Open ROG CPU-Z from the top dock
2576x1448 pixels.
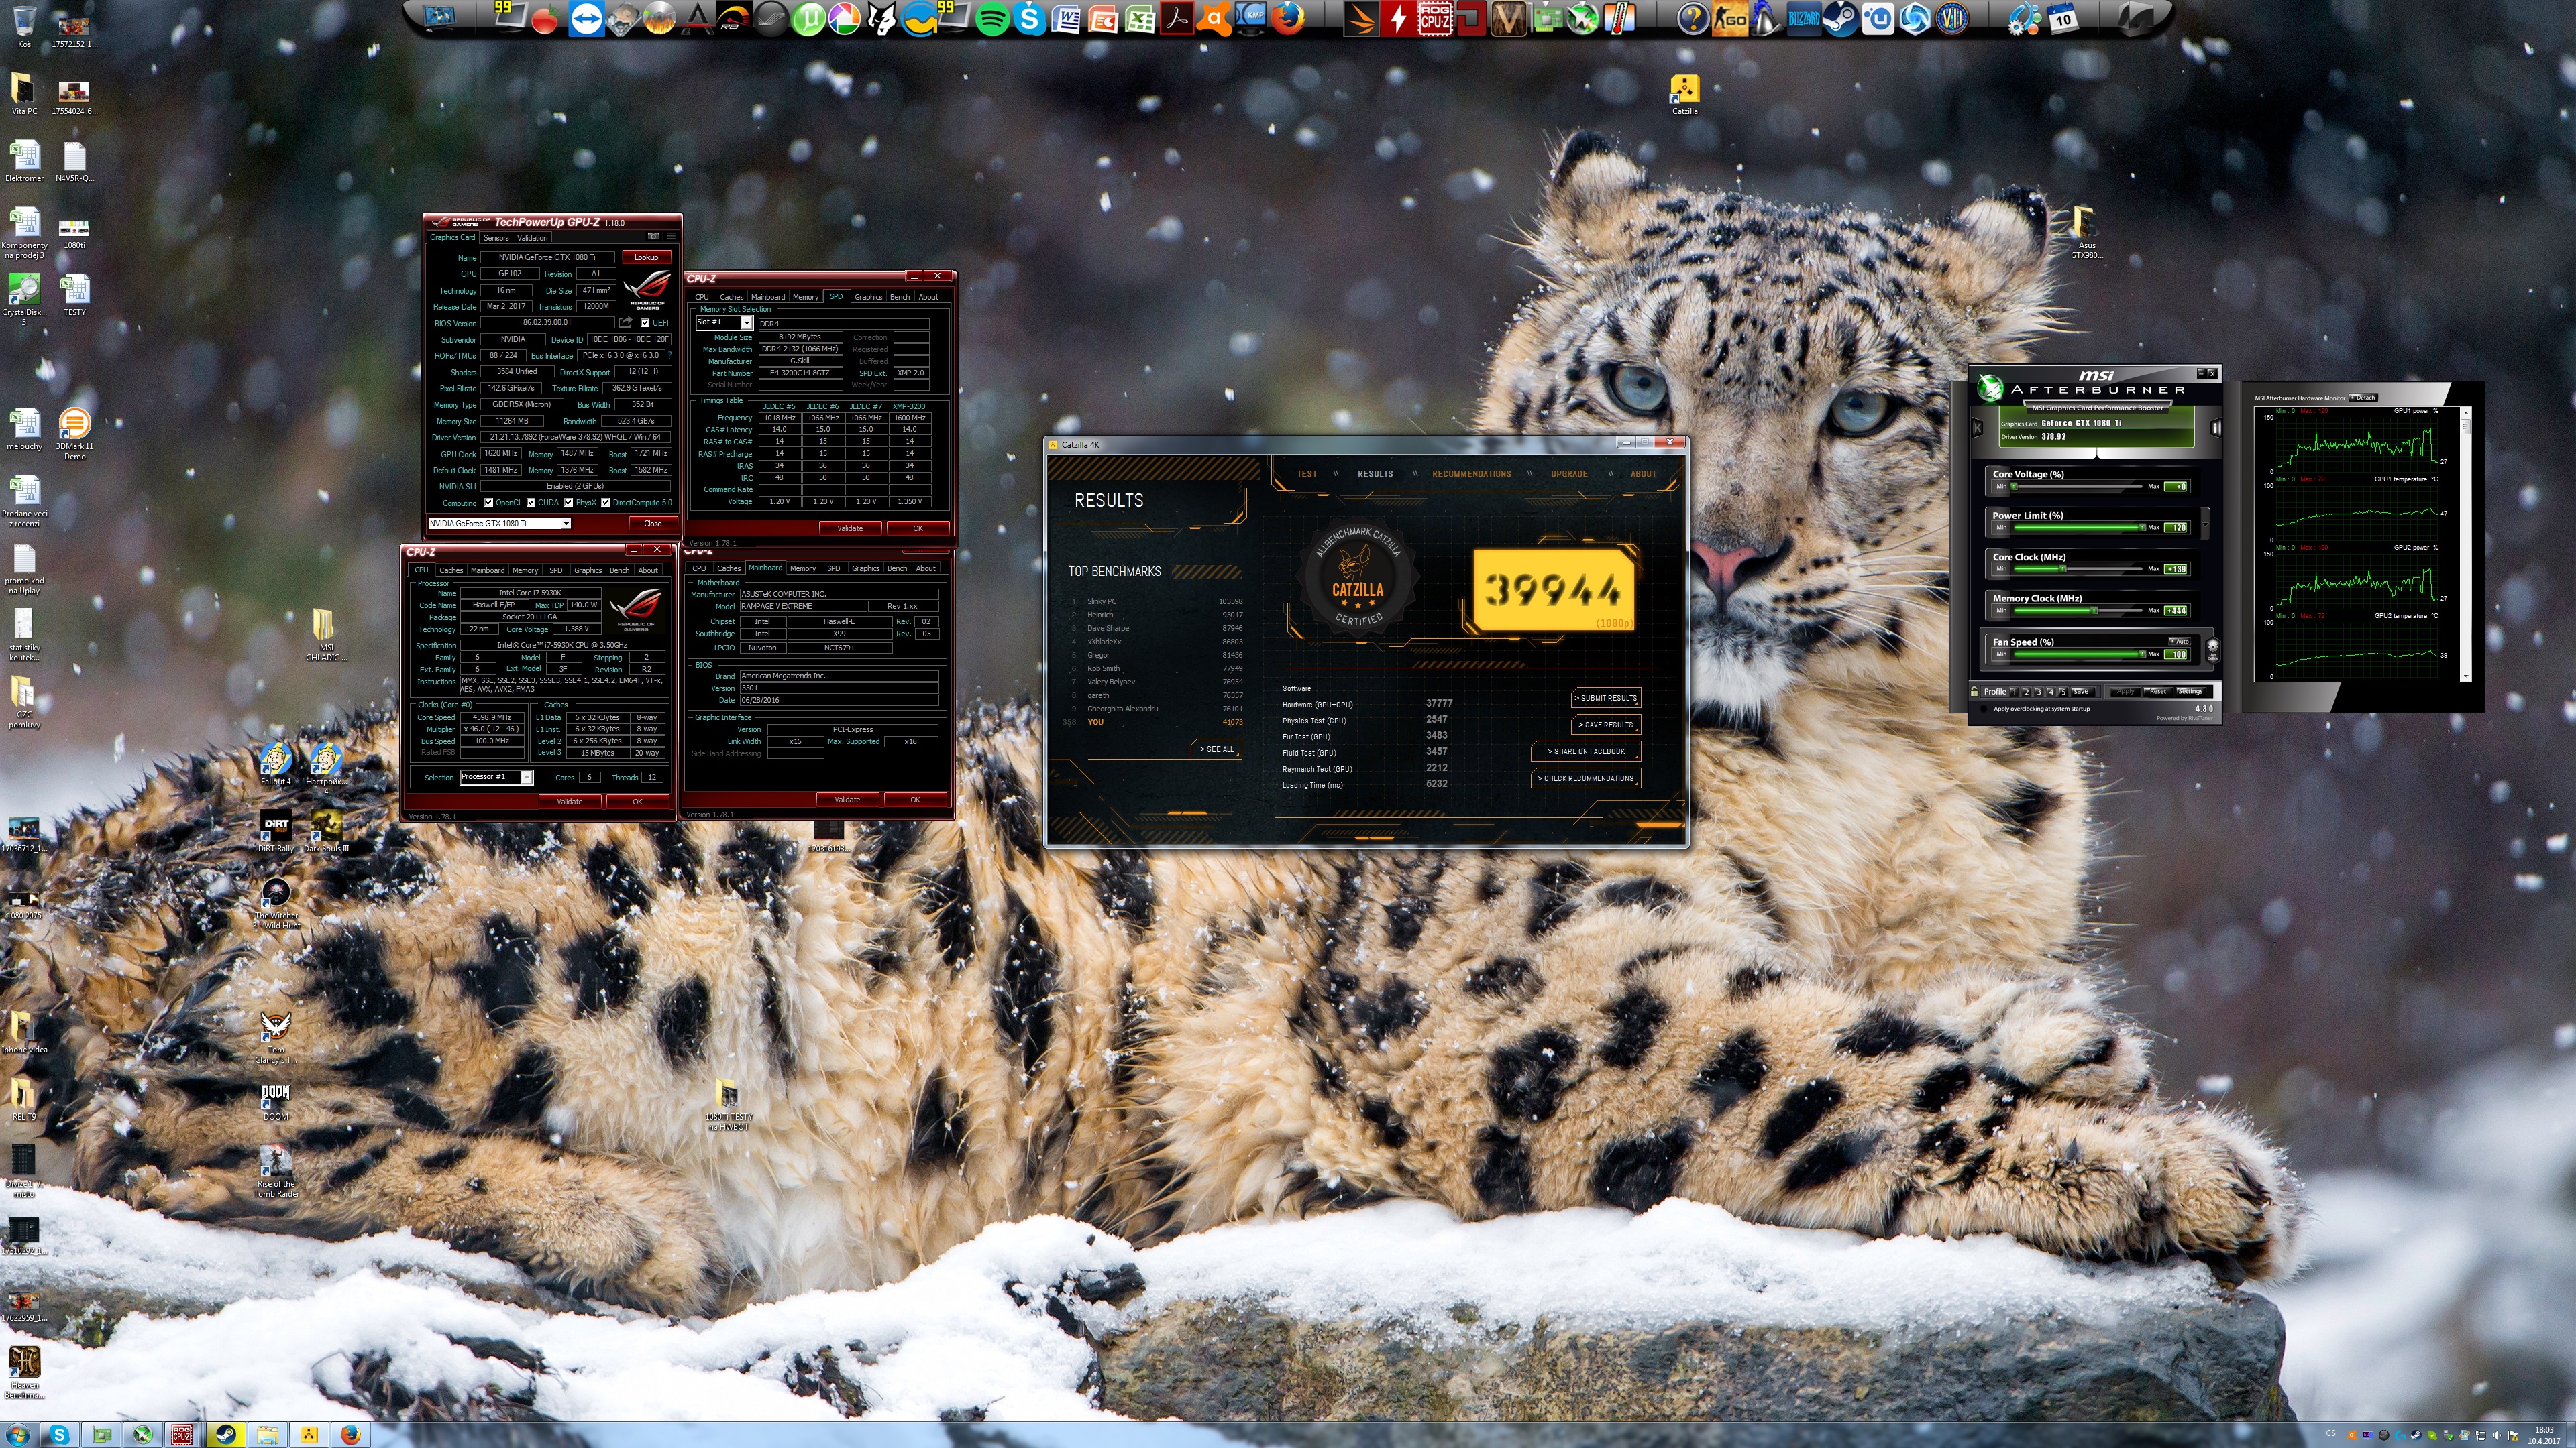1435,18
